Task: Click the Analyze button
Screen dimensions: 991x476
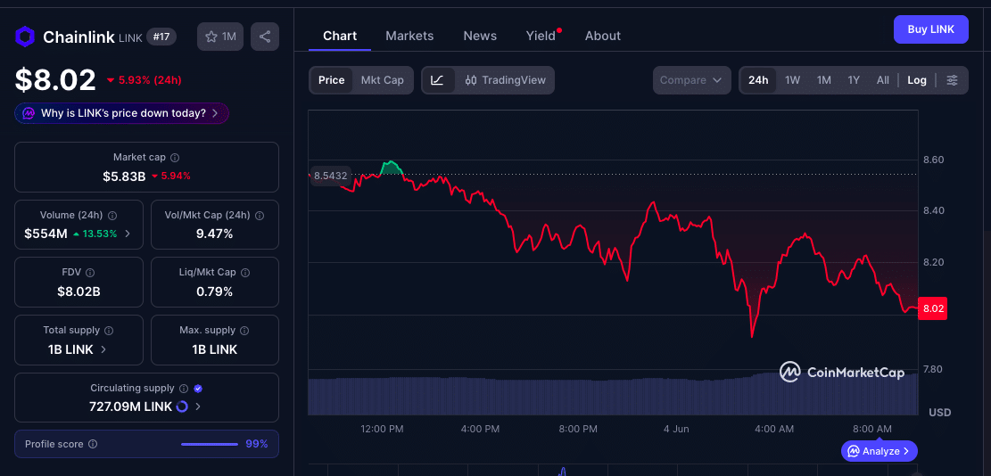Action: coord(880,451)
